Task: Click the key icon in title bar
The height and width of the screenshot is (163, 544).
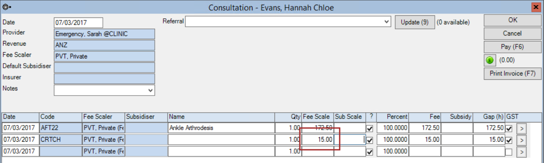Action: pos(6,7)
